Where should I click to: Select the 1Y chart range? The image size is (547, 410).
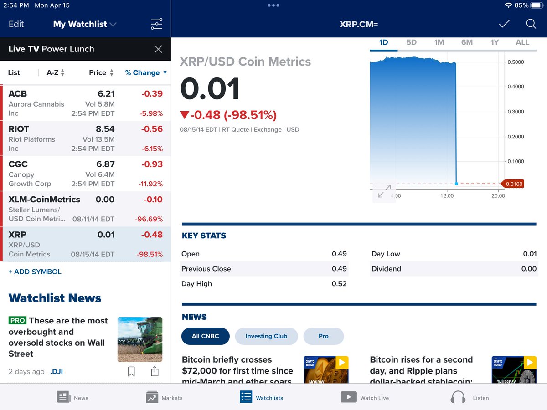click(x=495, y=42)
